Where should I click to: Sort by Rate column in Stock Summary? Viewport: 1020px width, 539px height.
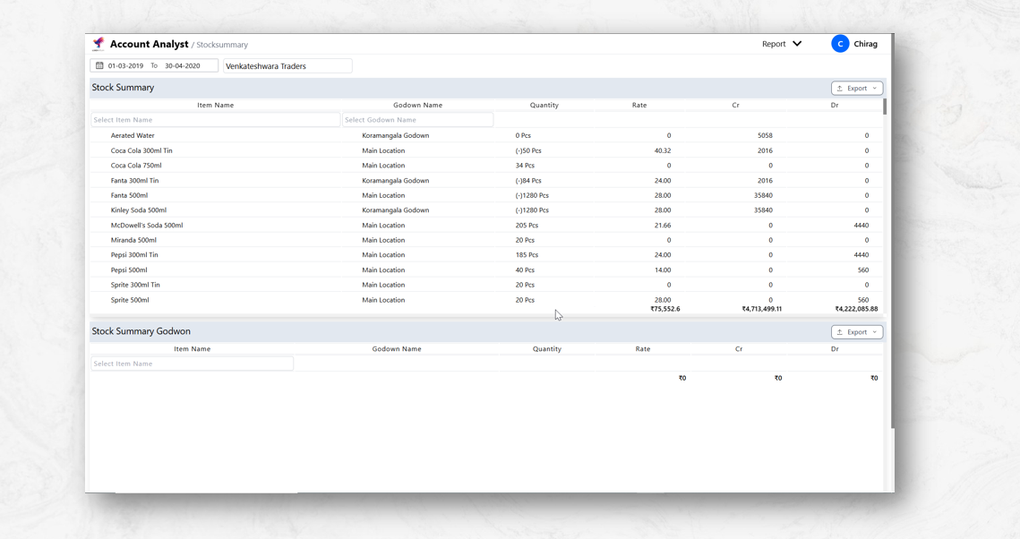pyautogui.click(x=639, y=106)
